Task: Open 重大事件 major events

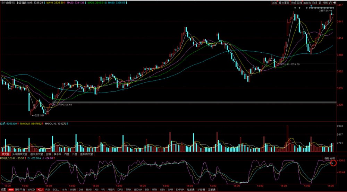Action: point(284,3)
